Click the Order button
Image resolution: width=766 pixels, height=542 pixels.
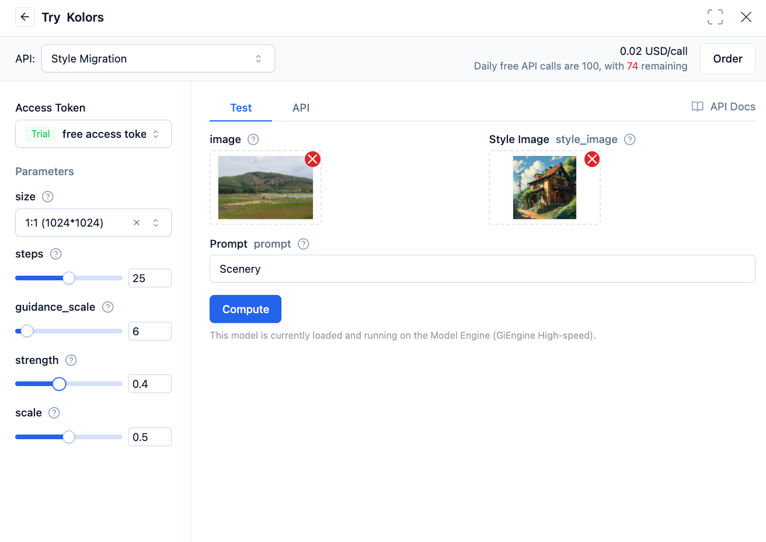(727, 58)
